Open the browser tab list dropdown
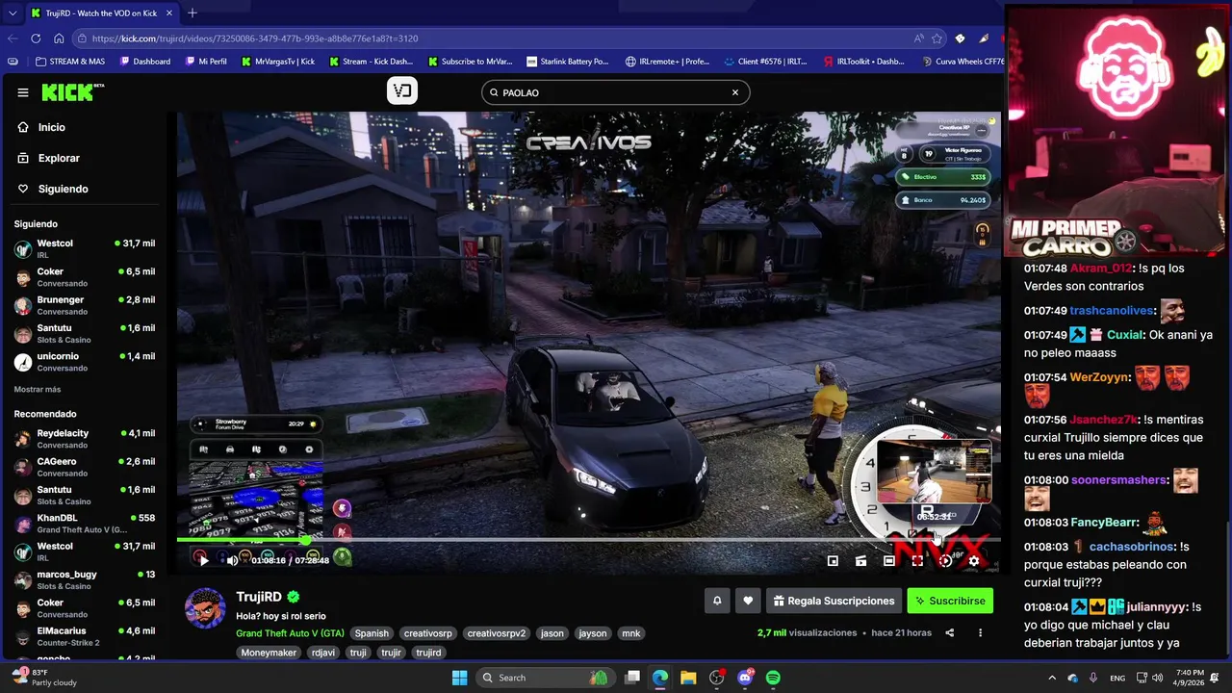Screen dimensions: 1232x693 coord(13,13)
